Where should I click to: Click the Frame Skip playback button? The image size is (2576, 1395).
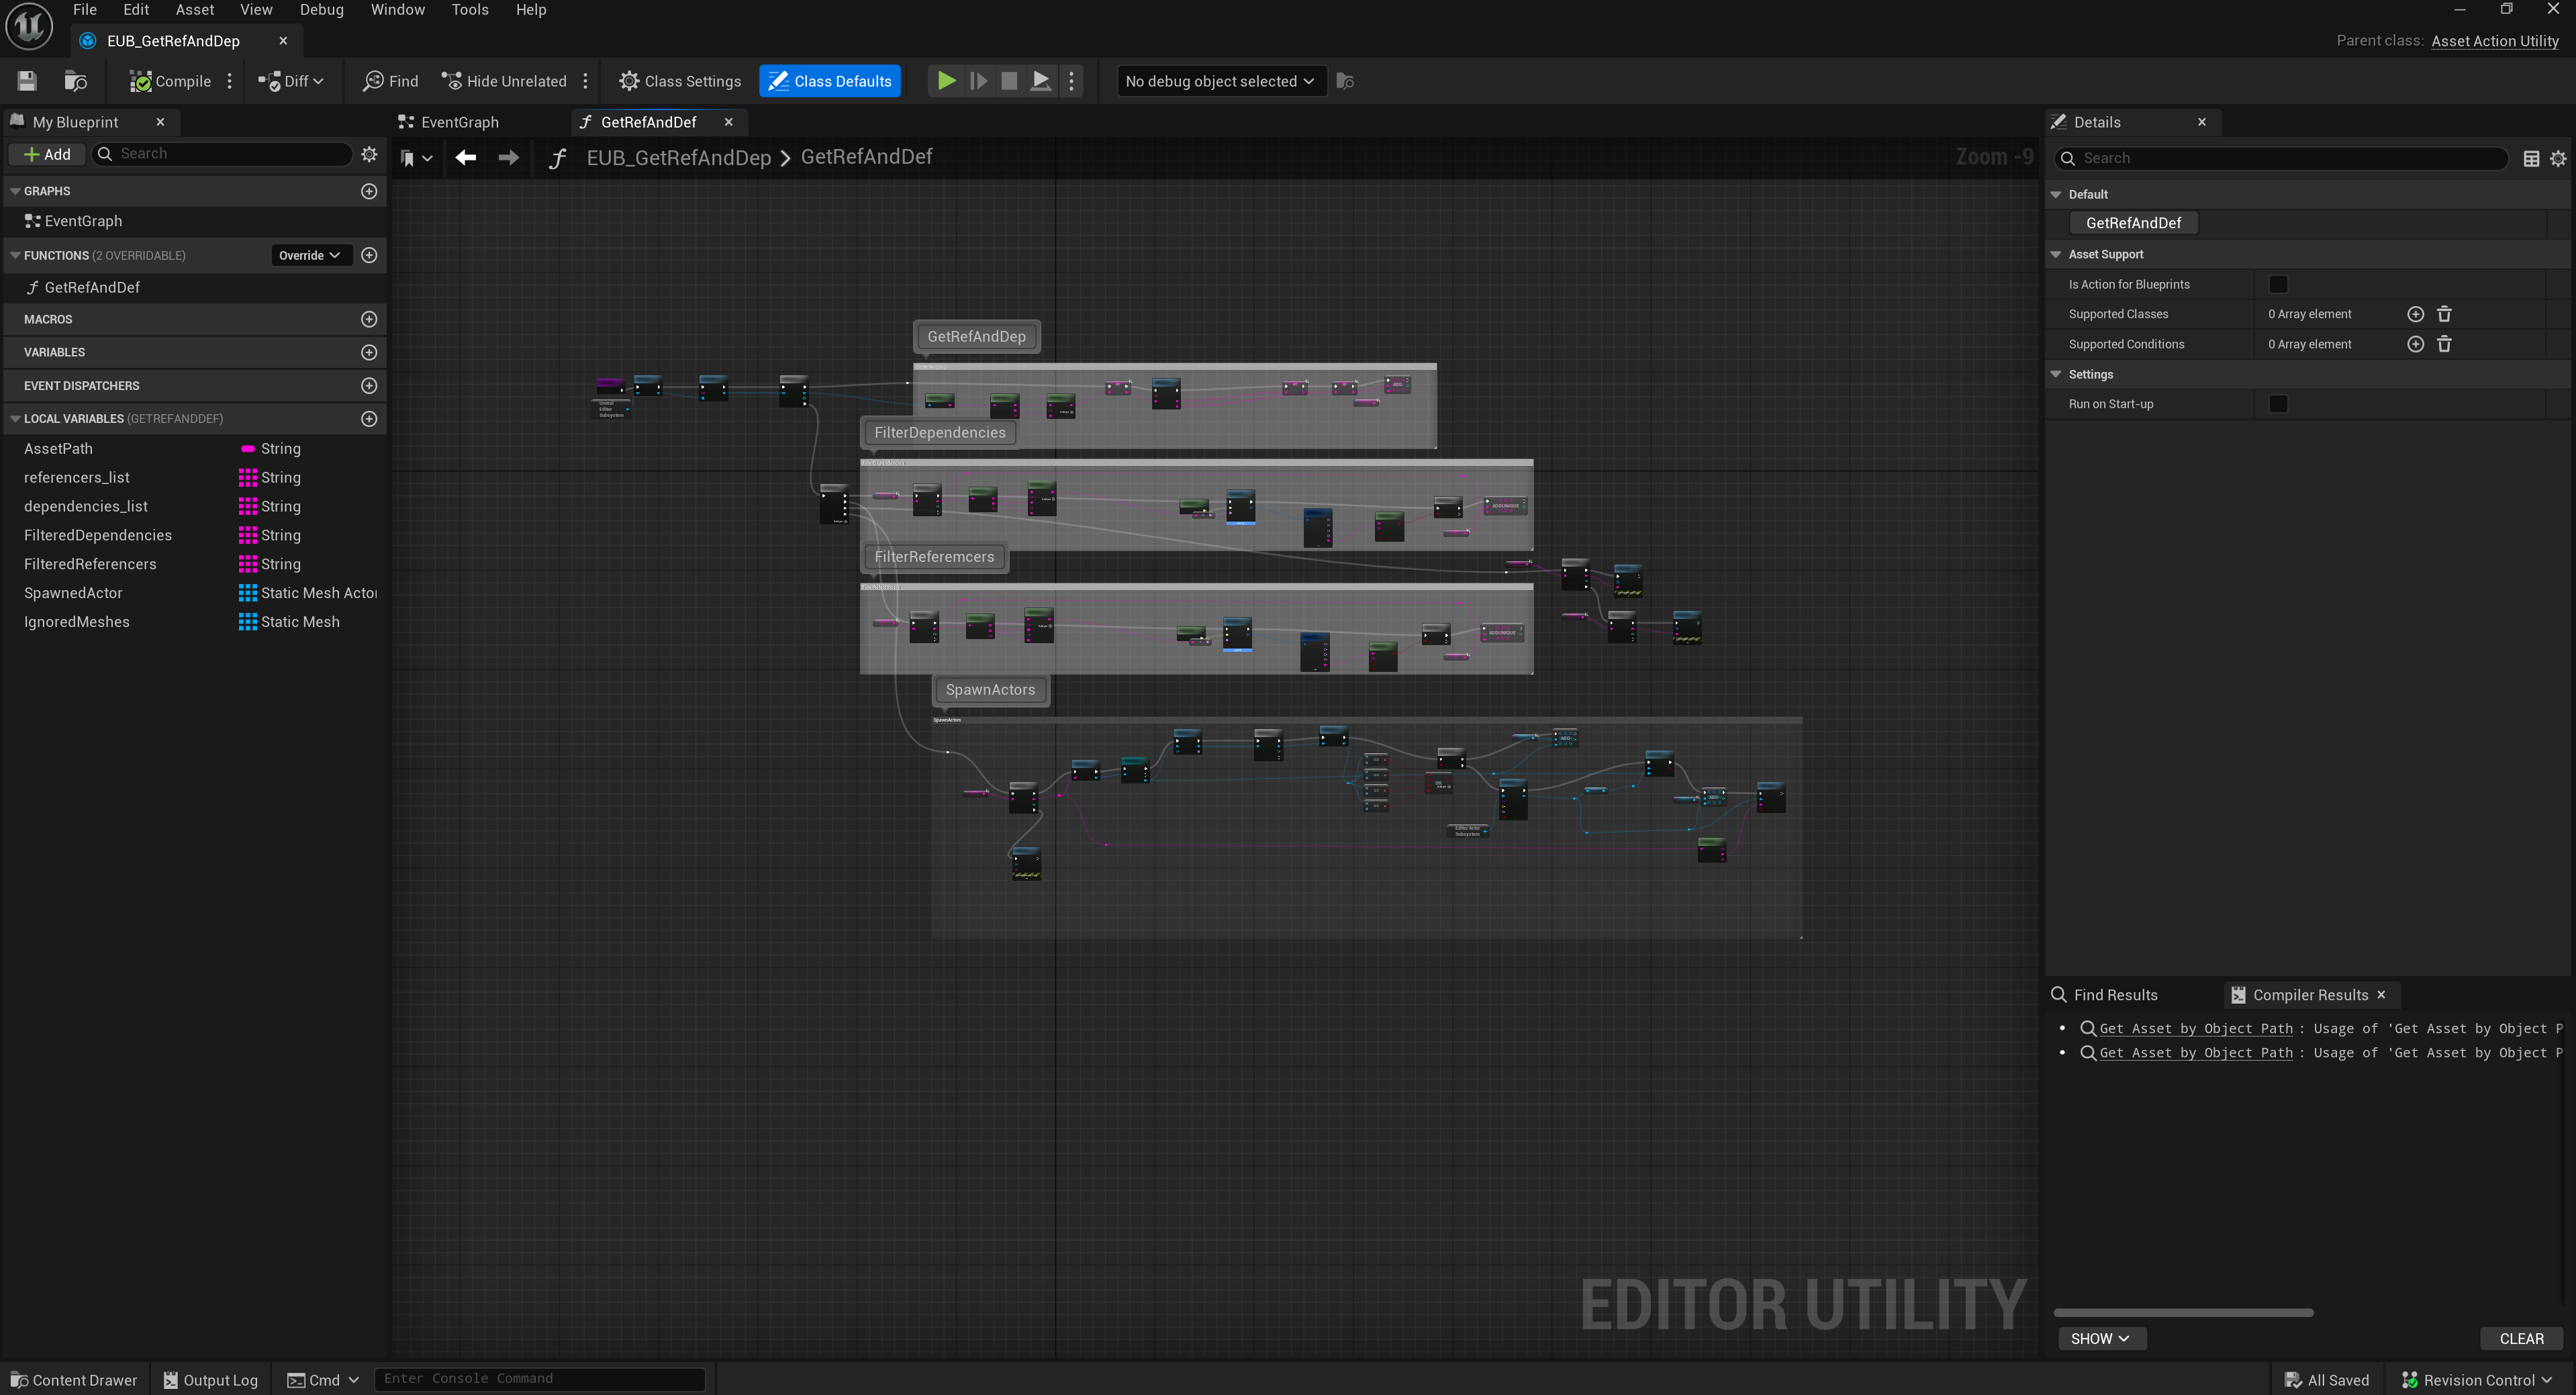coord(978,81)
